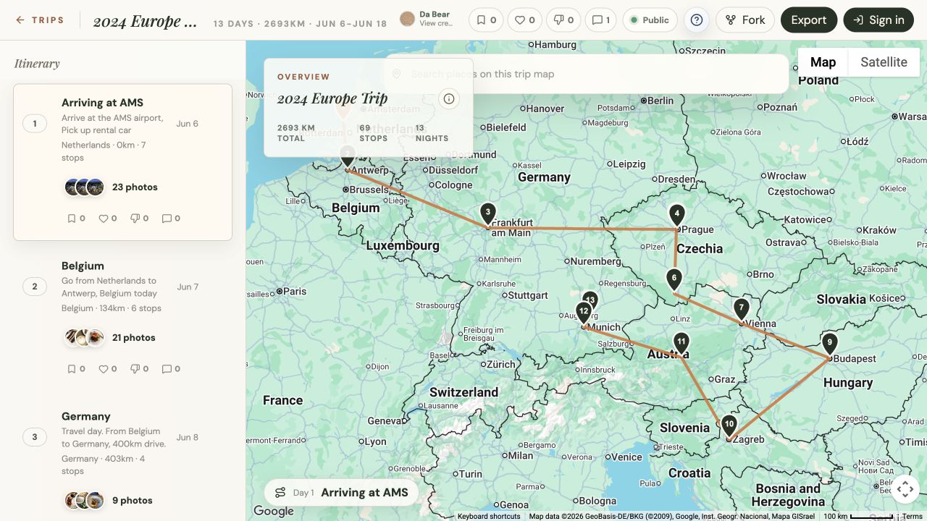Image resolution: width=927 pixels, height=521 pixels.
Task: Select map pin 11 in Austria
Action: [681, 342]
